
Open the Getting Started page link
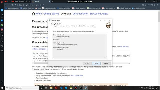pyautogui.click(x=51, y=14)
